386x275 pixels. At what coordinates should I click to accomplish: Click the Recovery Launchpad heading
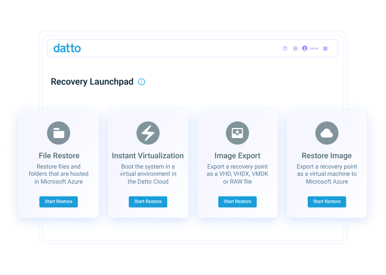pyautogui.click(x=92, y=82)
